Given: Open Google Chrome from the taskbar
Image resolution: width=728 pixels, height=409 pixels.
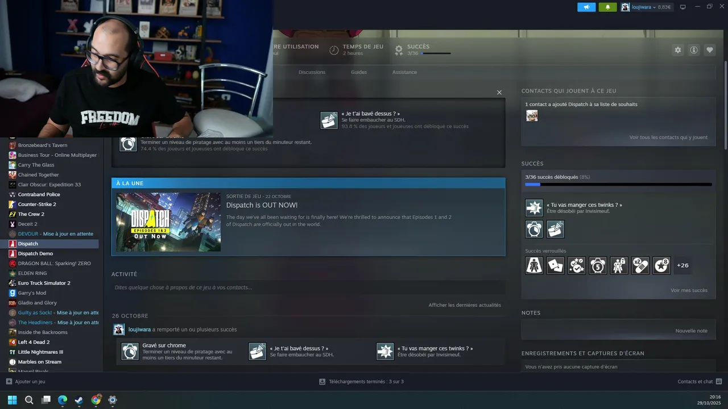Looking at the screenshot, I should click(96, 400).
